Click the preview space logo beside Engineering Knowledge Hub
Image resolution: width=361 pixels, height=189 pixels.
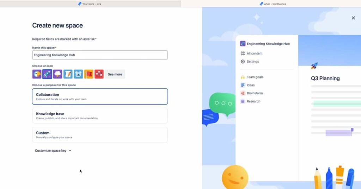click(x=243, y=43)
